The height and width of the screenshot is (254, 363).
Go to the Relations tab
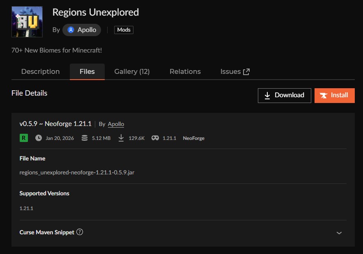185,71
